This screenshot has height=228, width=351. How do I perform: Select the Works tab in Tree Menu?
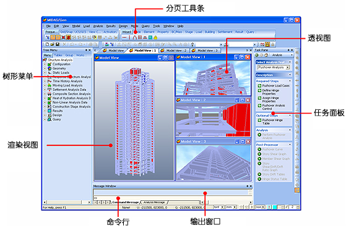tap(80, 55)
